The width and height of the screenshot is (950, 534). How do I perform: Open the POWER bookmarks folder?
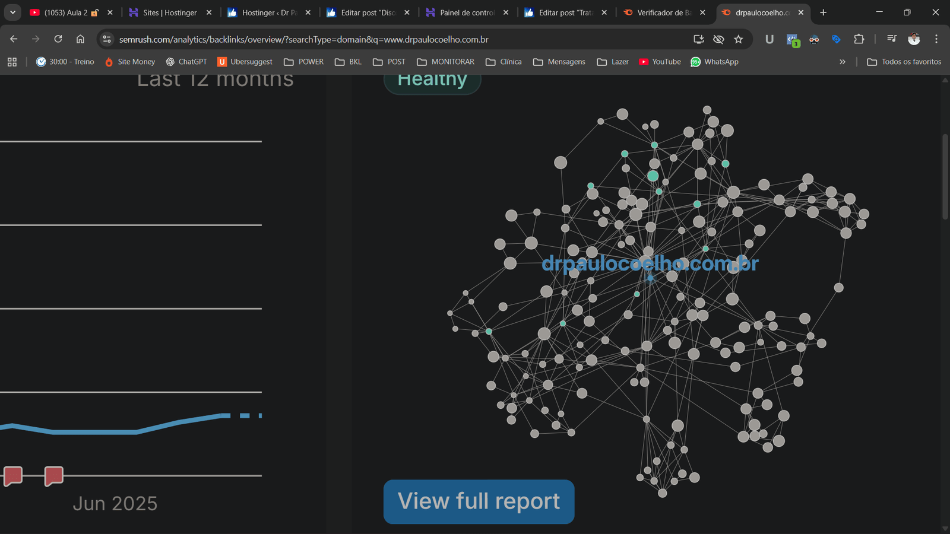304,62
